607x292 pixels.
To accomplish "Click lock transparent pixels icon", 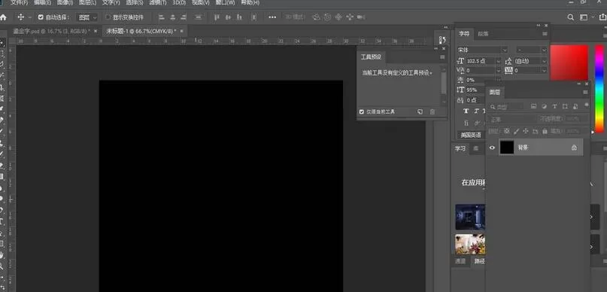I will coord(506,131).
